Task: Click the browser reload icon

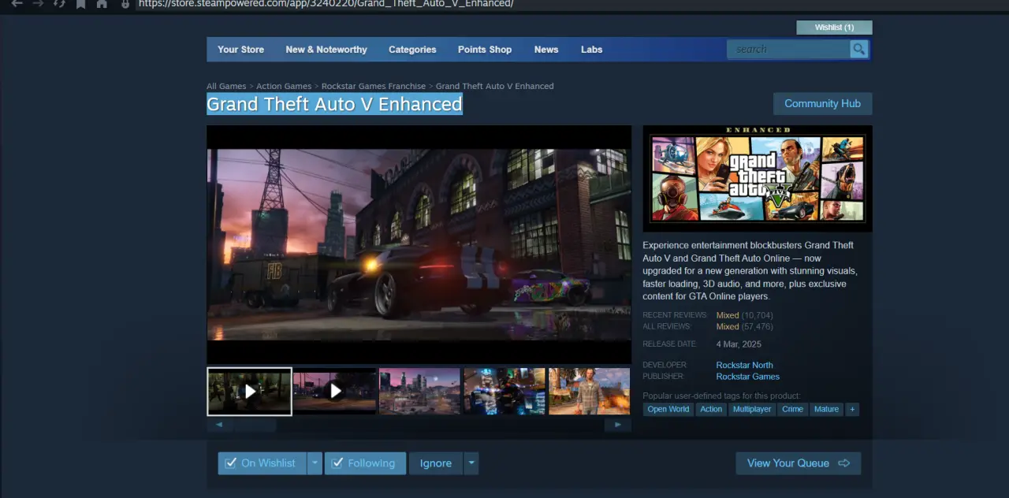Action: coord(59,4)
